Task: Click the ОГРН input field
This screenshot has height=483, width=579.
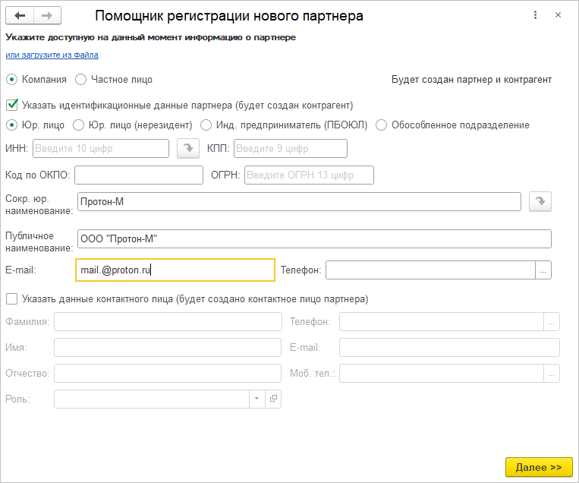Action: (309, 175)
